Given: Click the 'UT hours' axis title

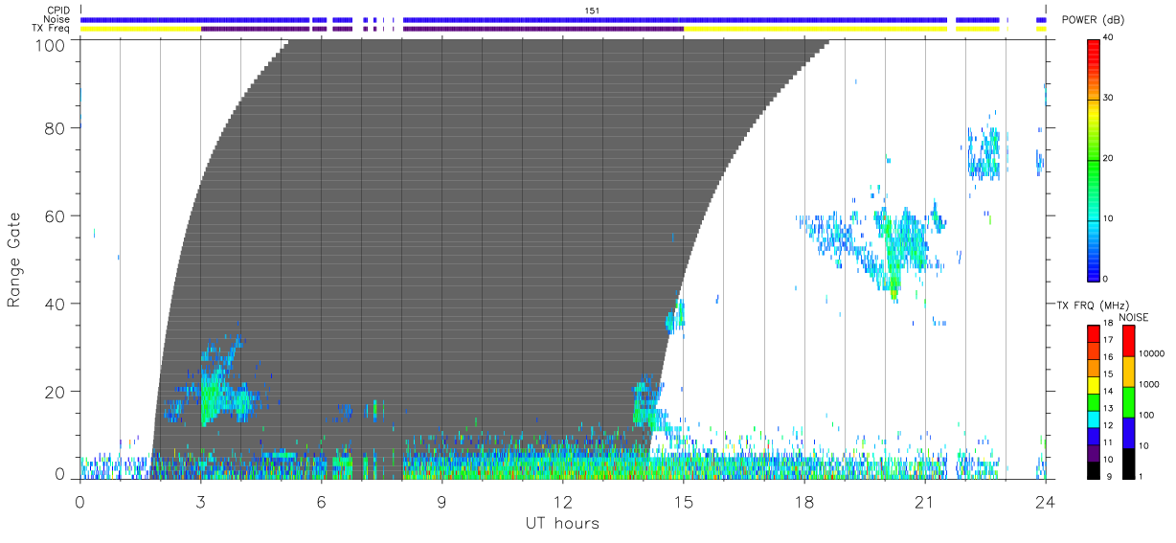Looking at the screenshot, I should (x=562, y=523).
